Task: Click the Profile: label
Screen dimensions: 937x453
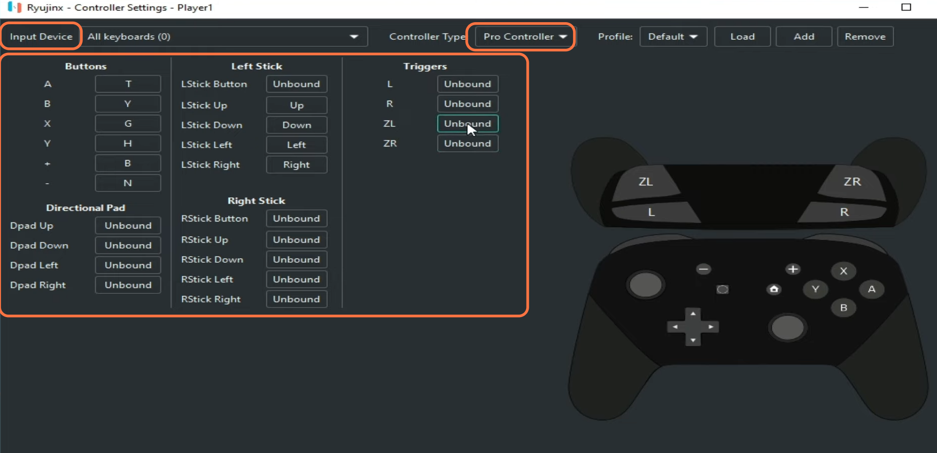Action: pyautogui.click(x=615, y=37)
